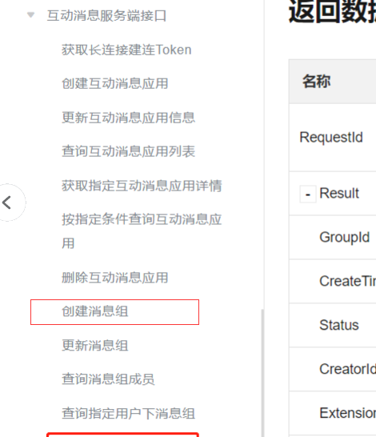Open 获取长连接建连Token page
Screen dimensions: 376x437
point(126,50)
